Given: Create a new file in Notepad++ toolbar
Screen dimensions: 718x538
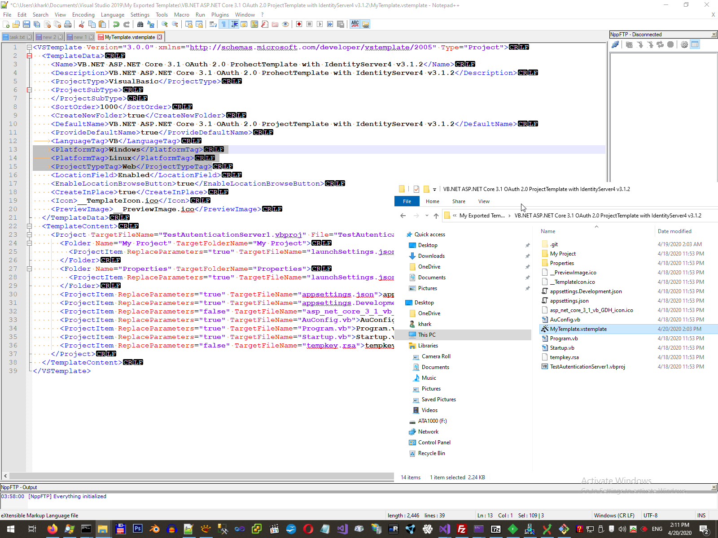Looking at the screenshot, I should click(x=6, y=24).
